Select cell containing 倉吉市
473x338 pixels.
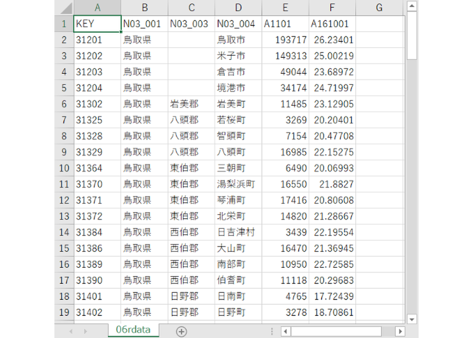point(239,72)
